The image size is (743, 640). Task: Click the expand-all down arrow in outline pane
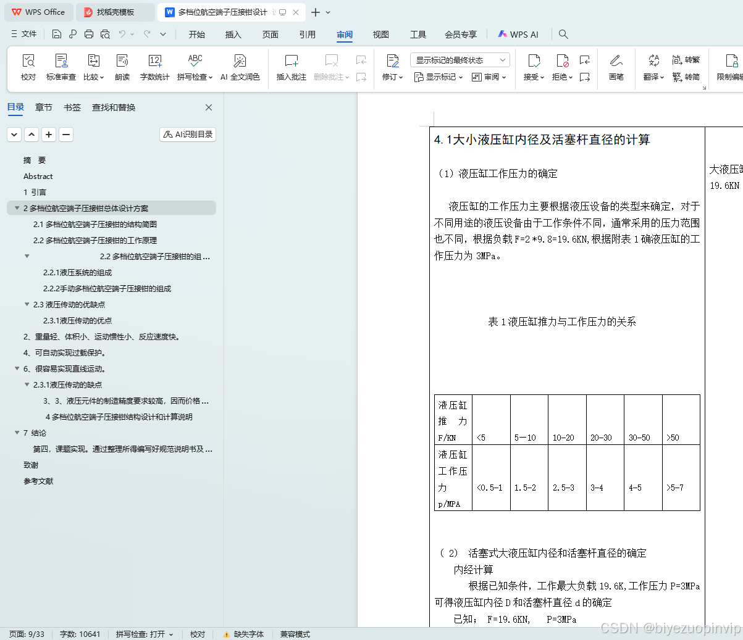click(x=14, y=134)
